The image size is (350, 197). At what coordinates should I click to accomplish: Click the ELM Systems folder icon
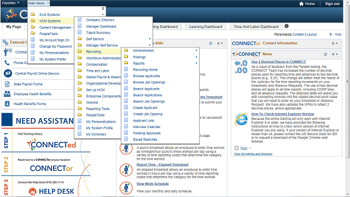[33, 14]
